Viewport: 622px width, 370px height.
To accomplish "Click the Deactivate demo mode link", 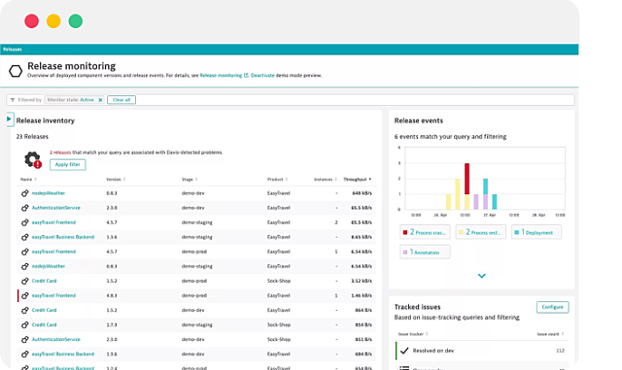I will [x=262, y=76].
